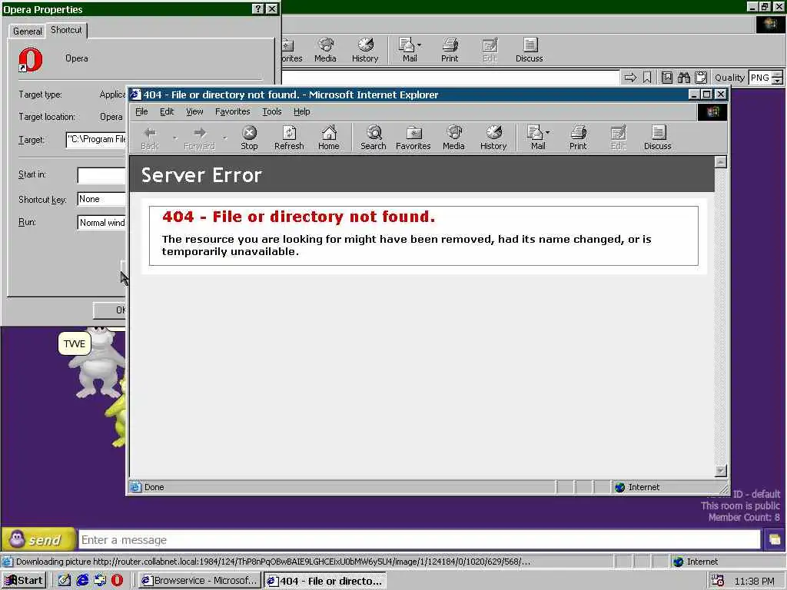Open the Back history dropdown arrow
Image resolution: width=787 pixels, height=590 pixels.
coord(174,138)
